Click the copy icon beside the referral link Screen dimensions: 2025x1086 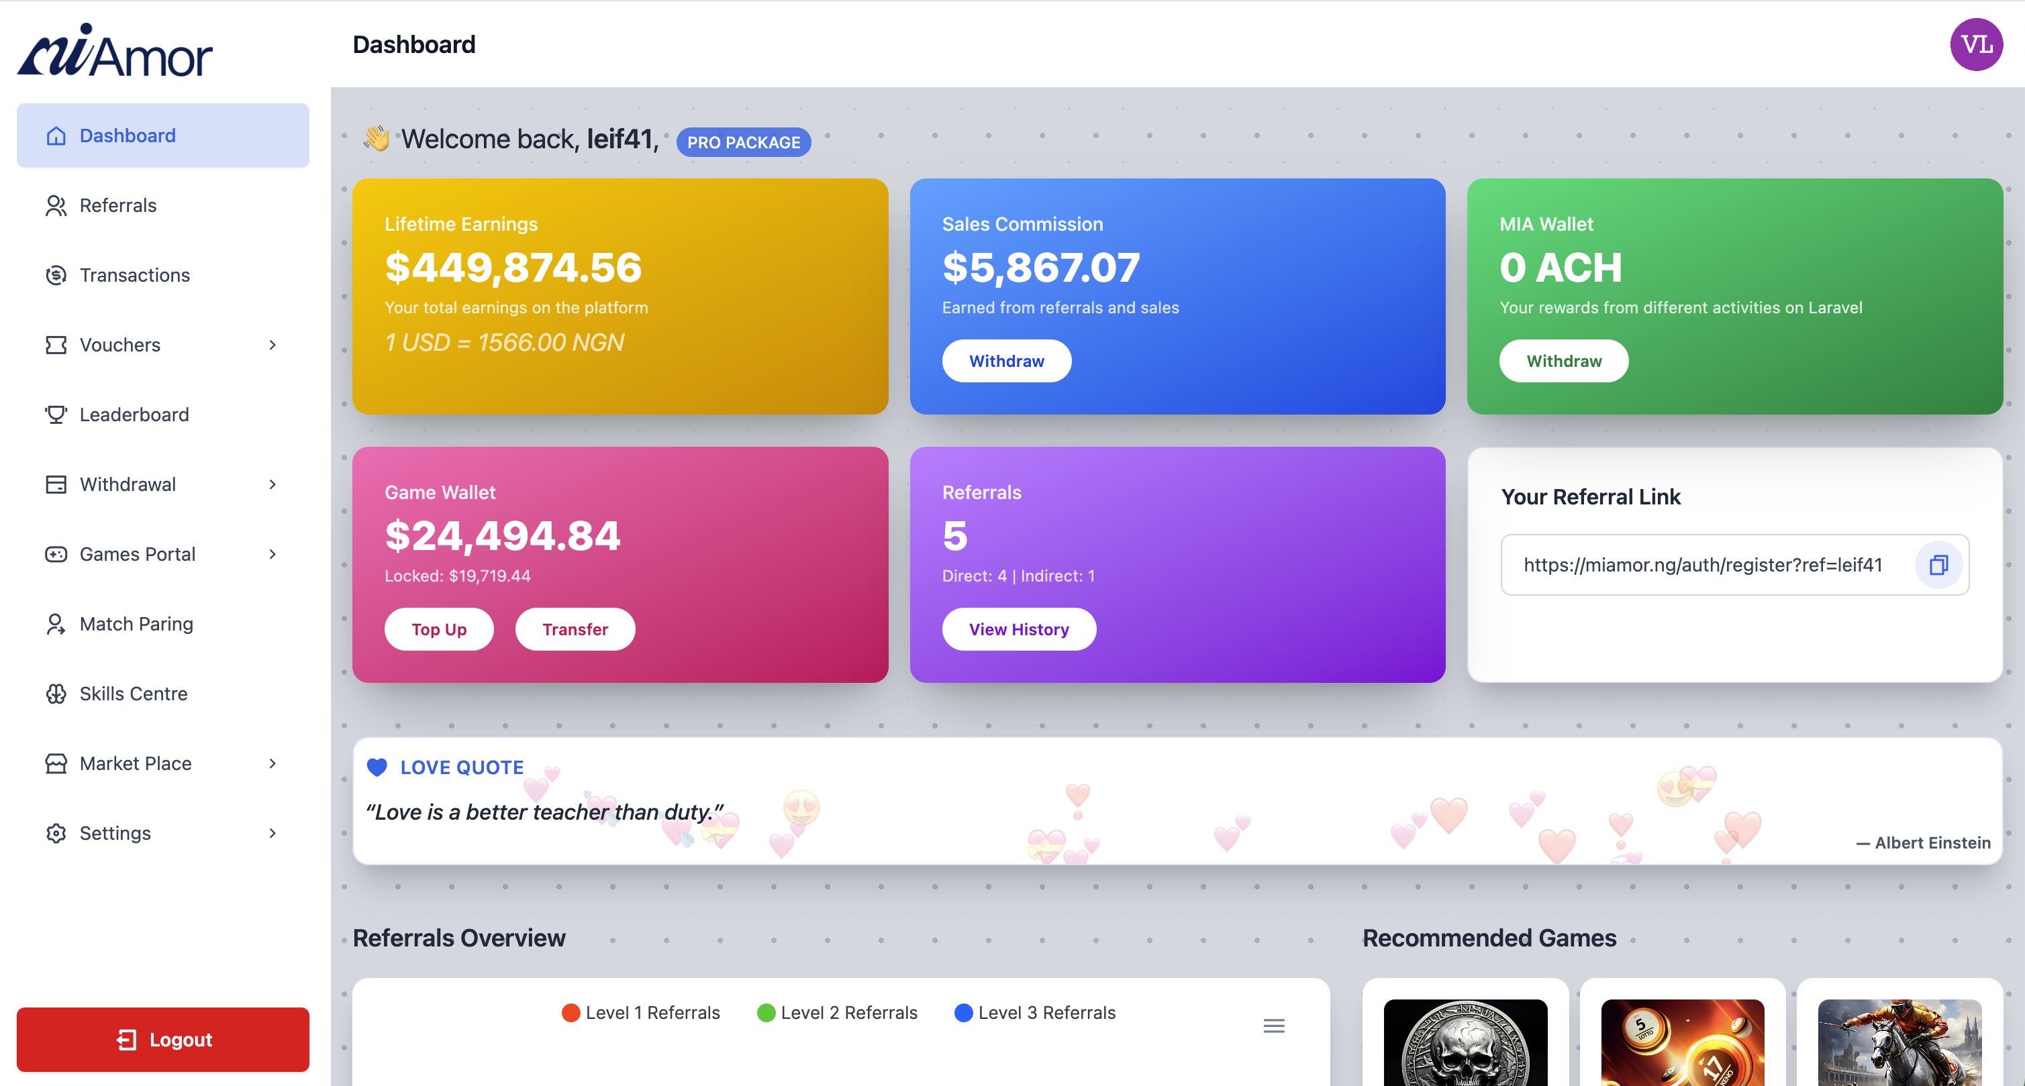[1939, 564]
